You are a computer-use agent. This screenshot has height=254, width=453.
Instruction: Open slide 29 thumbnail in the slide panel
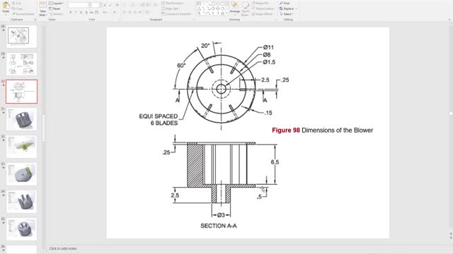(22, 64)
